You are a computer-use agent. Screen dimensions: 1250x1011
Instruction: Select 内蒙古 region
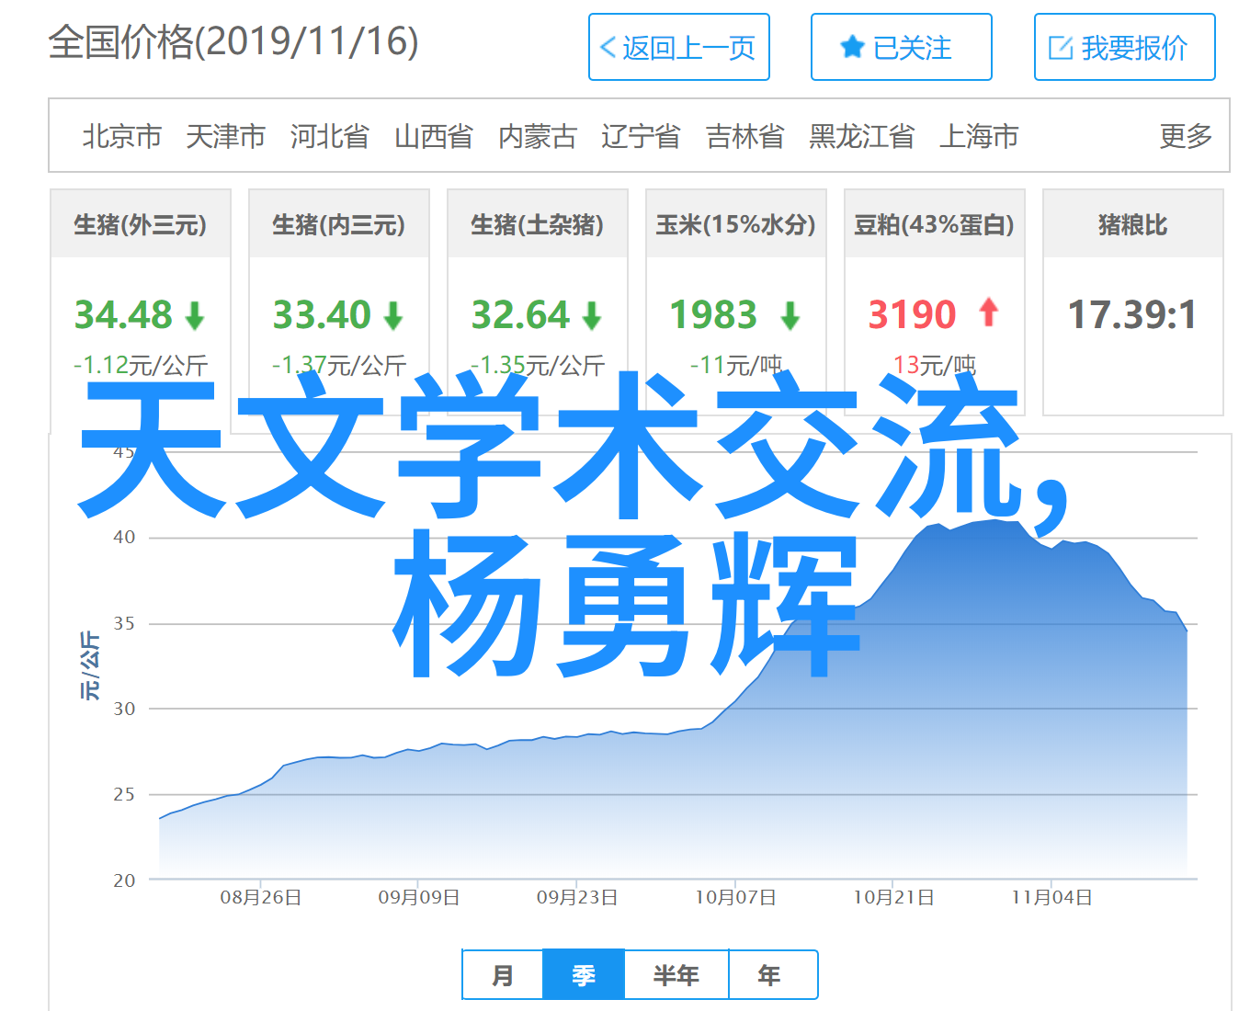click(538, 136)
